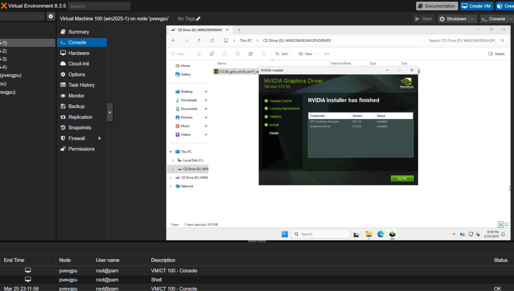Screen dimensions: 514x291
Task: Open the View dropdown
Action: point(307,54)
